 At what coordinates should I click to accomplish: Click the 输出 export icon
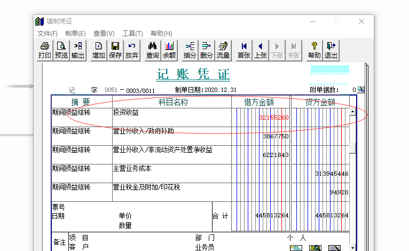click(78, 50)
